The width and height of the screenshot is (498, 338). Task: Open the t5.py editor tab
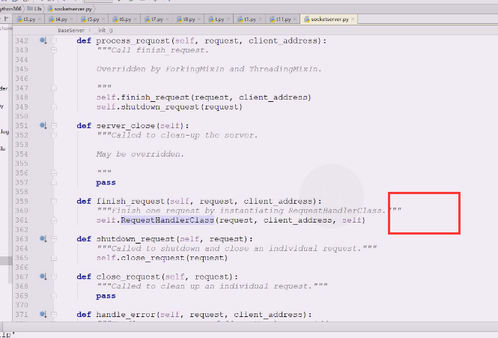pos(94,19)
